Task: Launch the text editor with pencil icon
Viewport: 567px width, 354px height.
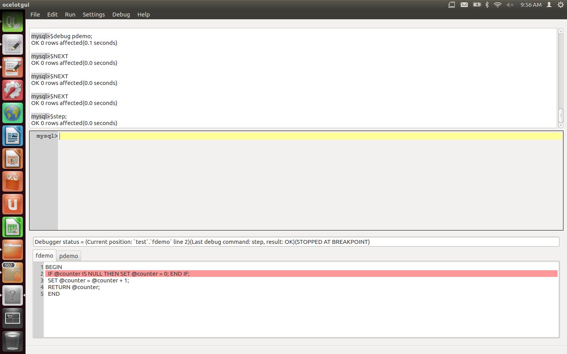Action: [x=13, y=44]
